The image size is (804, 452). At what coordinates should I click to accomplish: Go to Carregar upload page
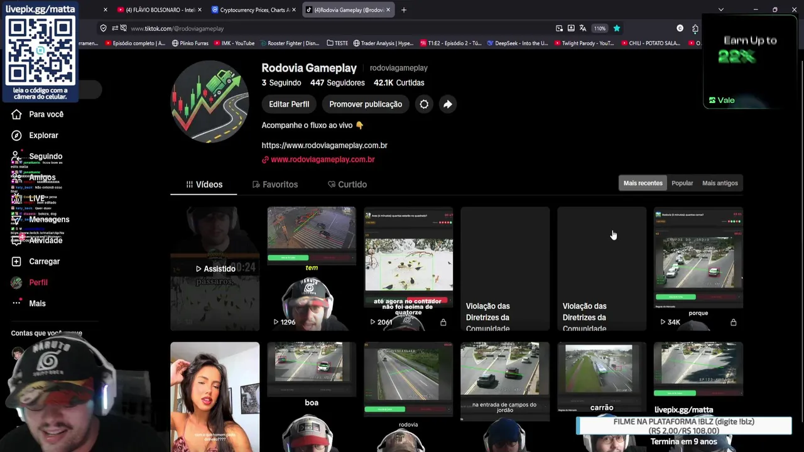[36, 261]
